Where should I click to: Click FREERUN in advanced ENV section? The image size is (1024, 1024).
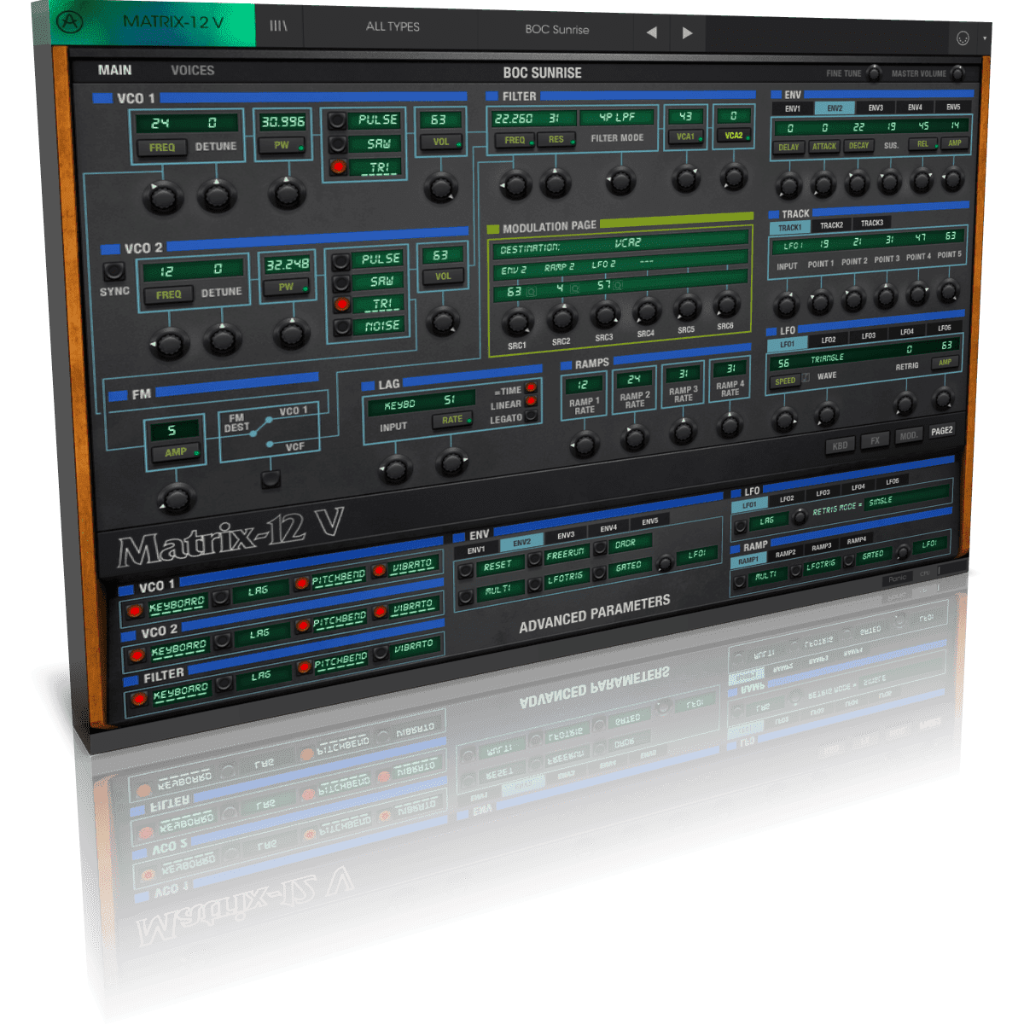coord(565,554)
